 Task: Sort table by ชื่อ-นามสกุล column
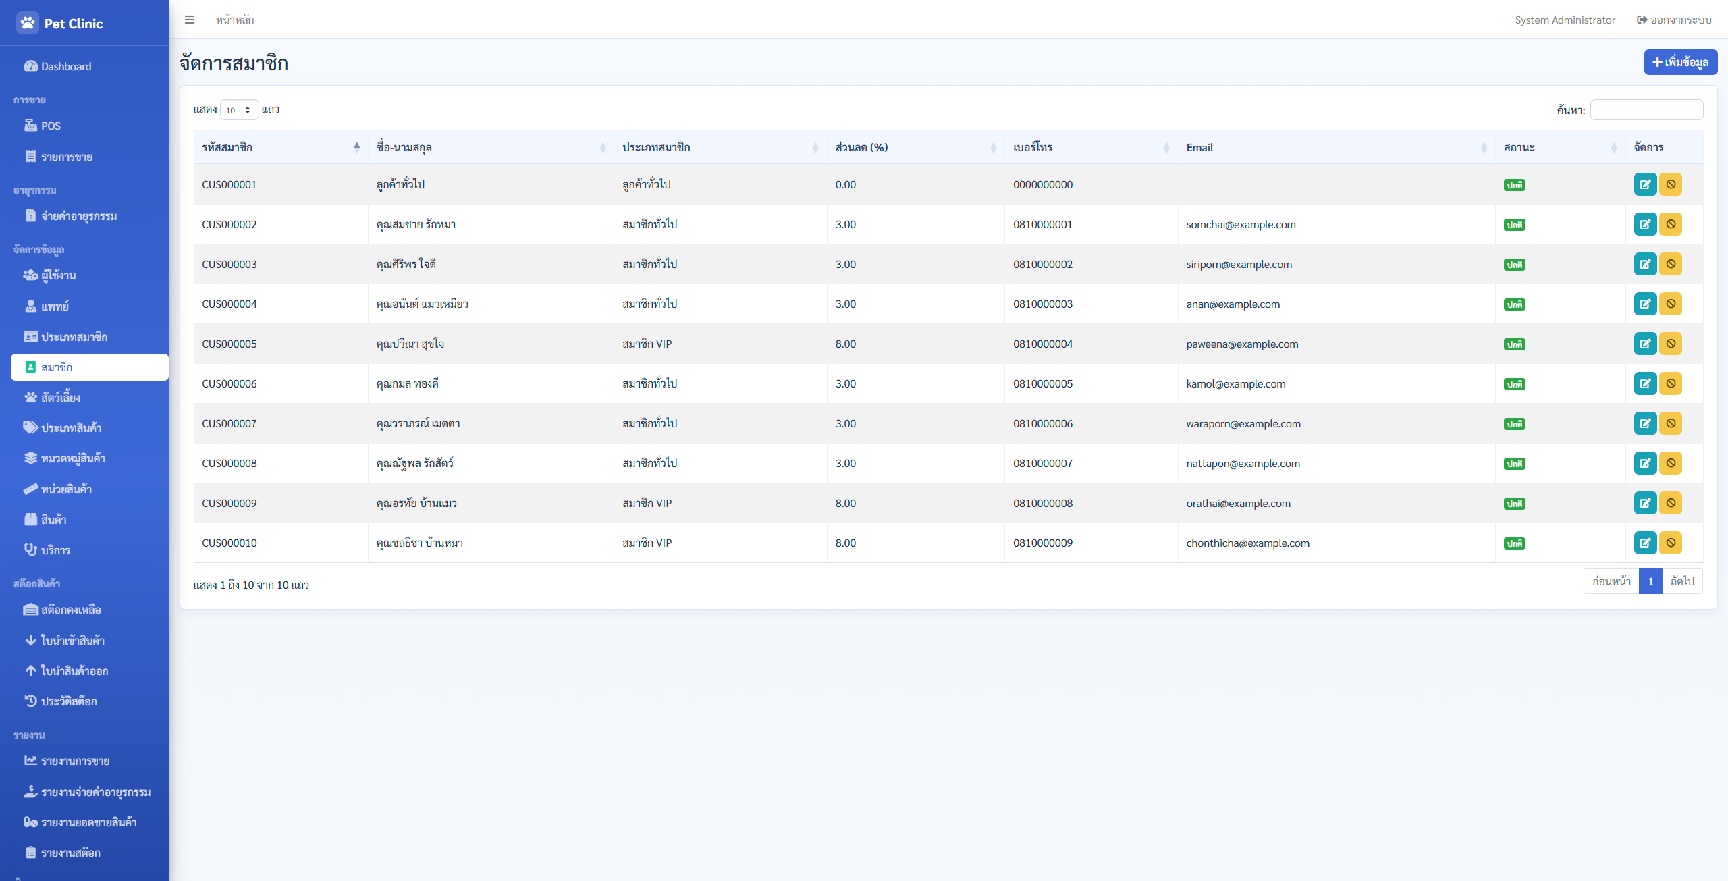coord(491,147)
